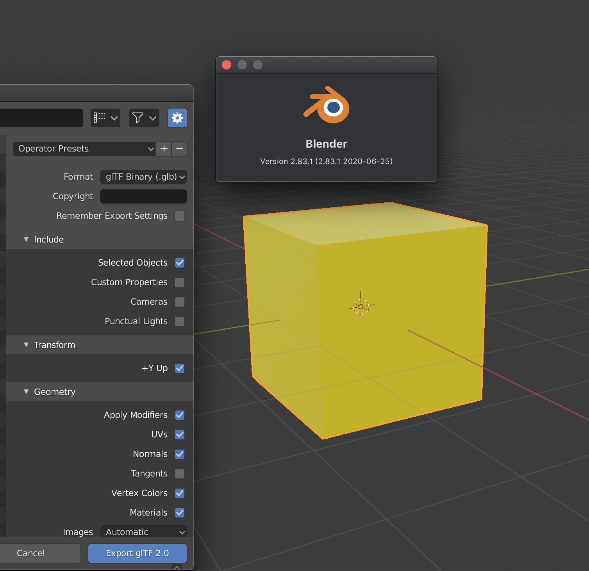The width and height of the screenshot is (589, 571).
Task: Open the display mode list icon dropdown
Action: point(105,118)
